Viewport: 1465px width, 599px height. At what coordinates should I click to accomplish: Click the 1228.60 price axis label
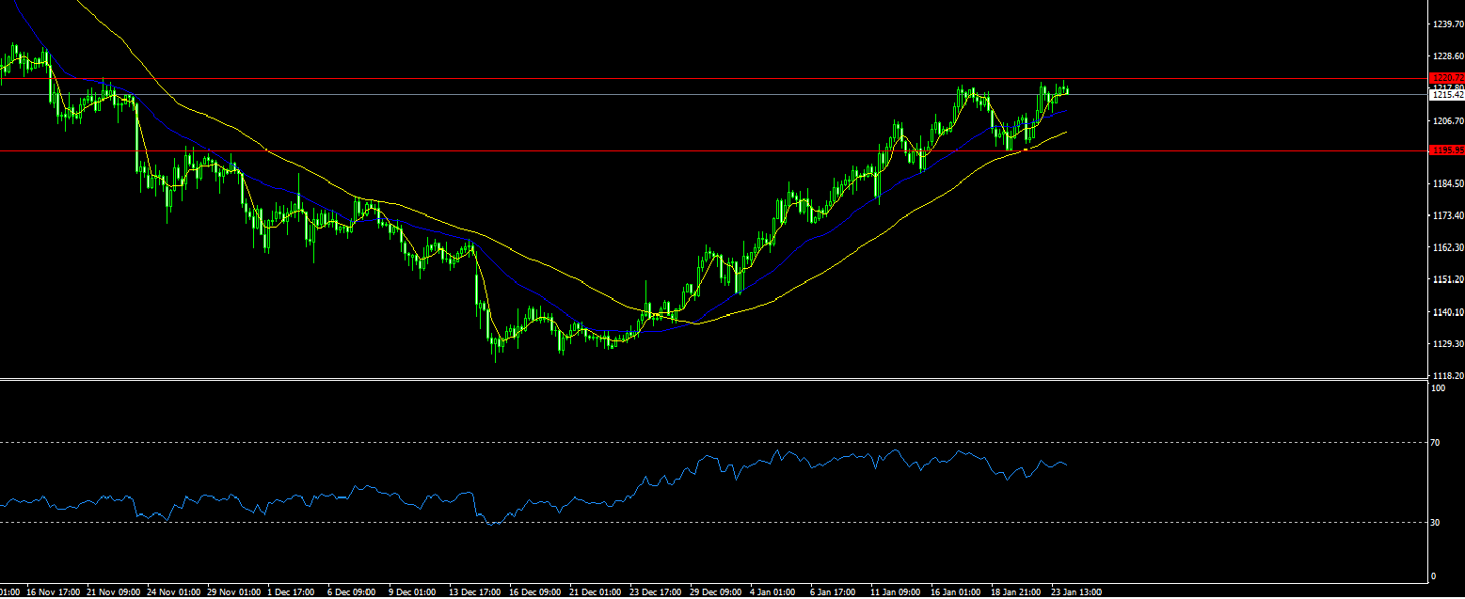point(1446,56)
